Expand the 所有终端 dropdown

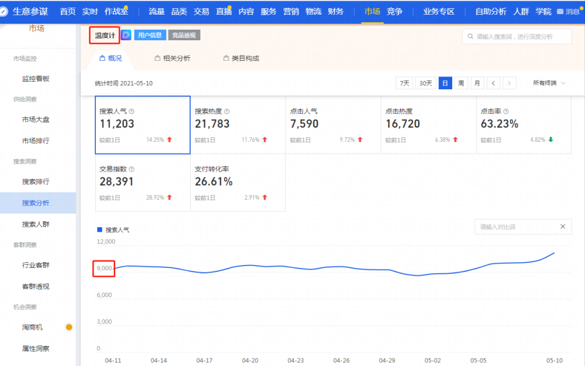click(x=549, y=83)
